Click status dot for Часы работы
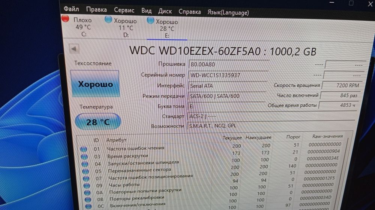This screenshot has width=375, height=210. click(x=87, y=185)
